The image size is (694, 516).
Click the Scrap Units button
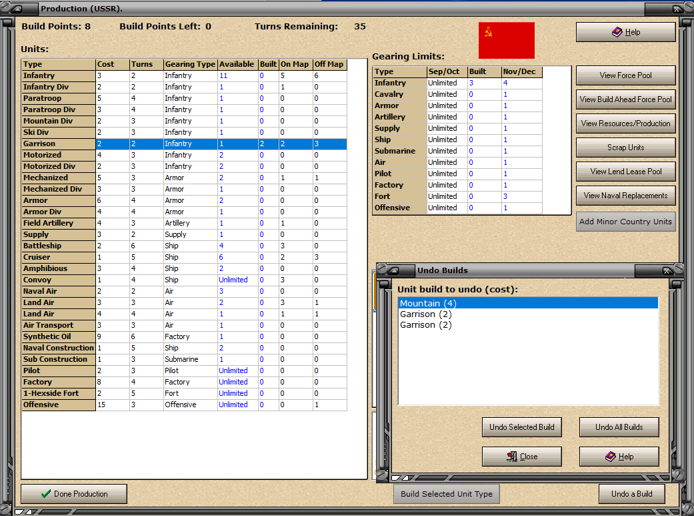[625, 147]
